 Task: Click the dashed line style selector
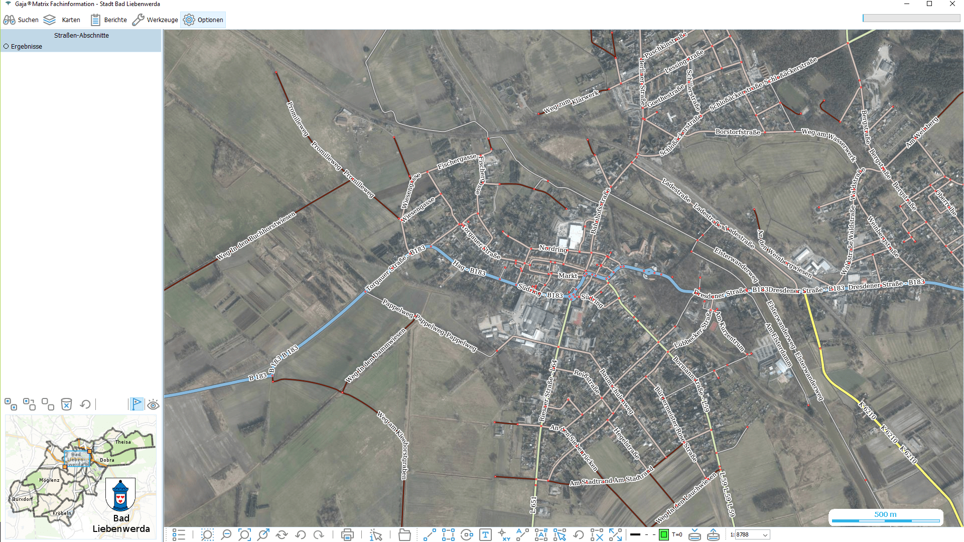(x=650, y=535)
